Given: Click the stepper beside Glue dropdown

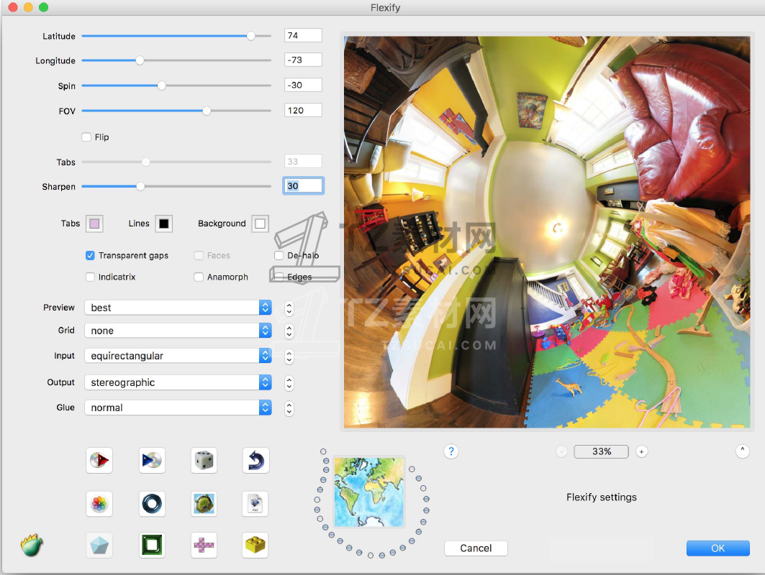Looking at the screenshot, I should (289, 408).
